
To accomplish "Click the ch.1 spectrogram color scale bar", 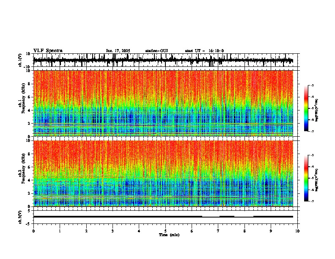I will 306,108.
